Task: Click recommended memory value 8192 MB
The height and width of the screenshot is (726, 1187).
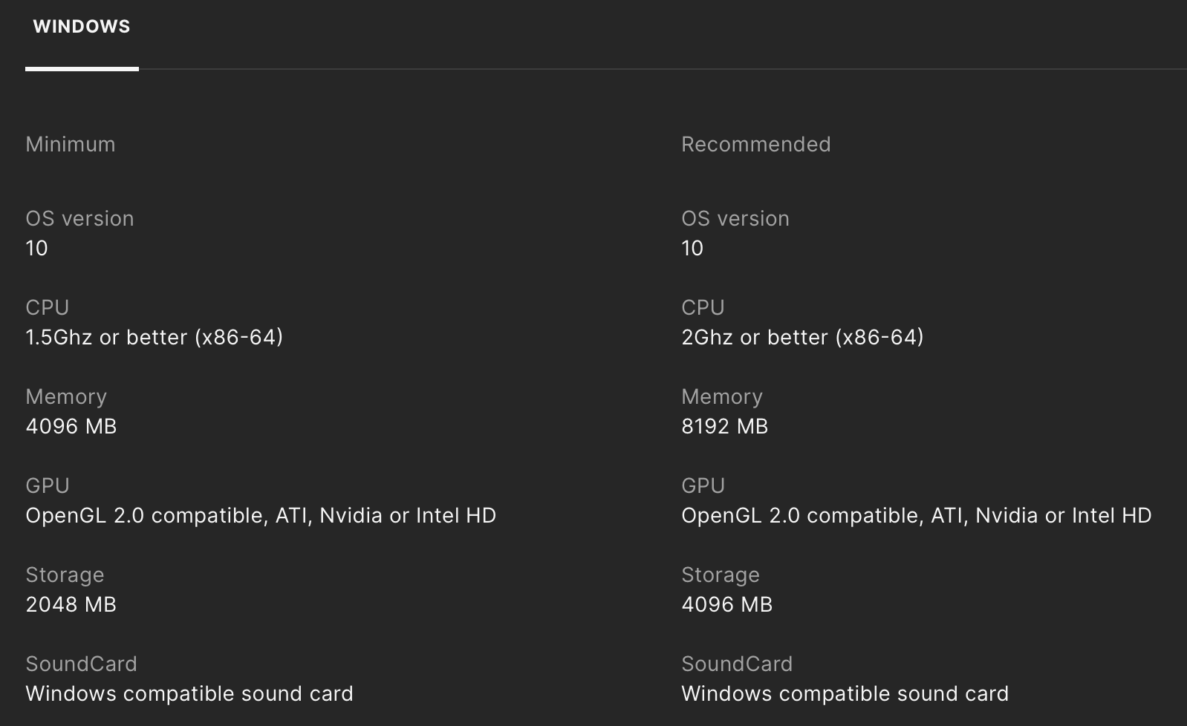Action: tap(724, 426)
